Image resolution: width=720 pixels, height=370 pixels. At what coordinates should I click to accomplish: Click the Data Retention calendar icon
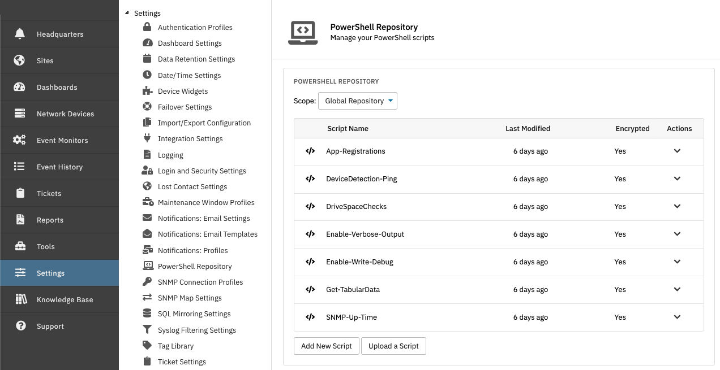coord(147,59)
